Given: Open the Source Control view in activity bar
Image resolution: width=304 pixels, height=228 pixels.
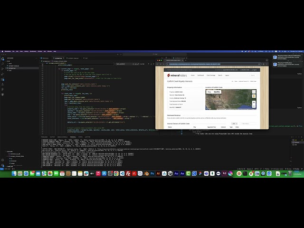Looking at the screenshot, I should coord(3,69).
